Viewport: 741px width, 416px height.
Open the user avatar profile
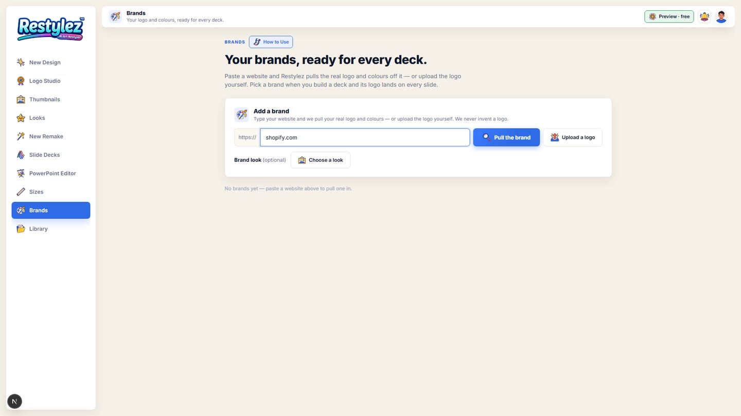(721, 16)
